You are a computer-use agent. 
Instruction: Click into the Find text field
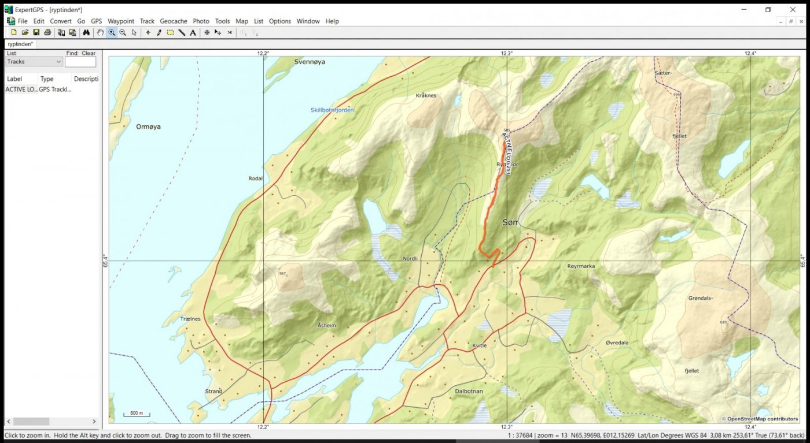[80, 62]
